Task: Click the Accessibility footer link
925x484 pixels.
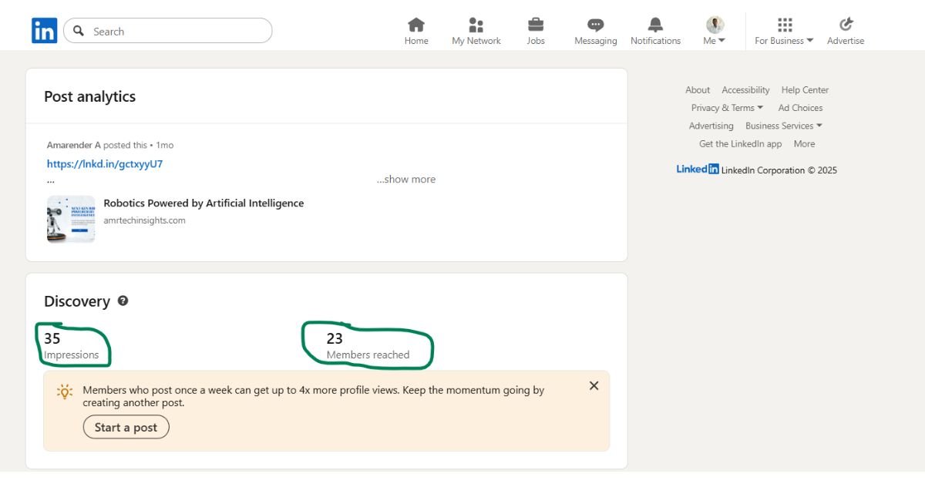Action: pyautogui.click(x=745, y=90)
